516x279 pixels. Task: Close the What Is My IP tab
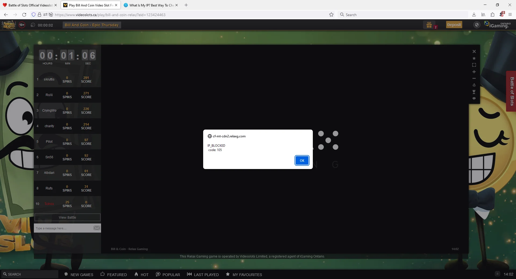pos(177,5)
